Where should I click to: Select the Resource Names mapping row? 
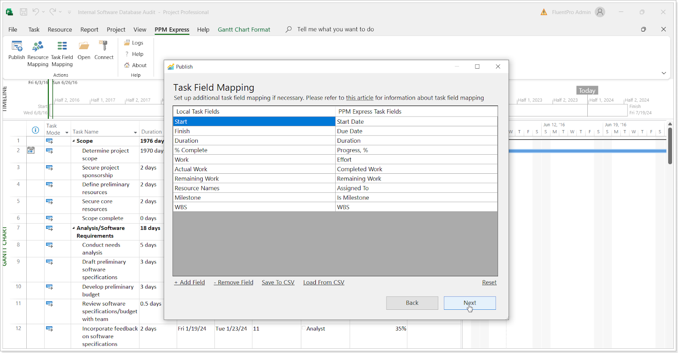pos(335,188)
